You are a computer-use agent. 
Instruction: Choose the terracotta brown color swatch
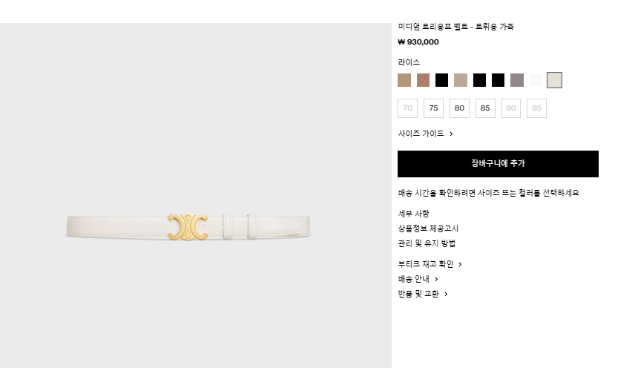tap(423, 80)
